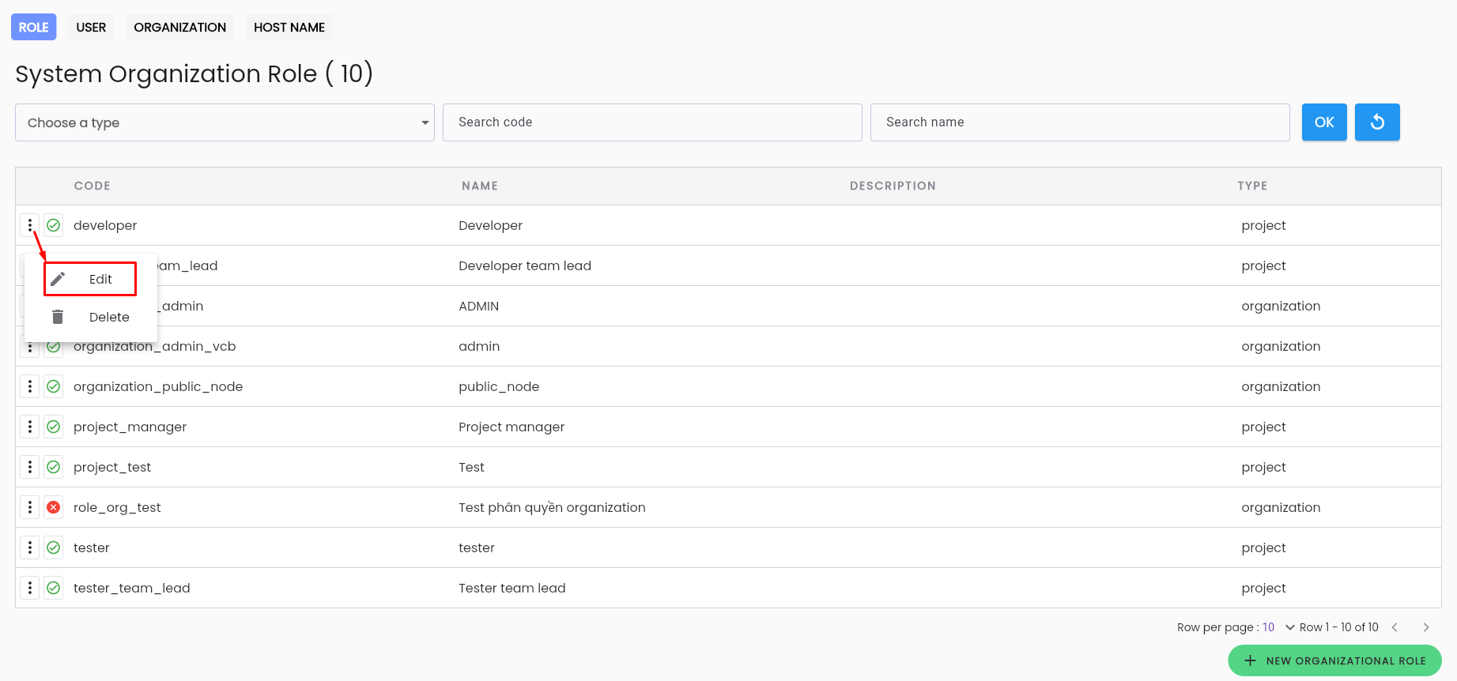Click the NAME column header
This screenshot has width=1457, height=681.
tap(480, 186)
